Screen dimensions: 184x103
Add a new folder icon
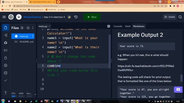point(28,28)
